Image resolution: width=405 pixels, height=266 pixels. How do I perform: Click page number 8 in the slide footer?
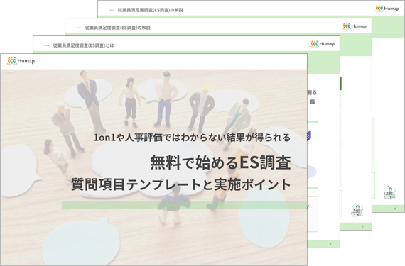coord(394,209)
